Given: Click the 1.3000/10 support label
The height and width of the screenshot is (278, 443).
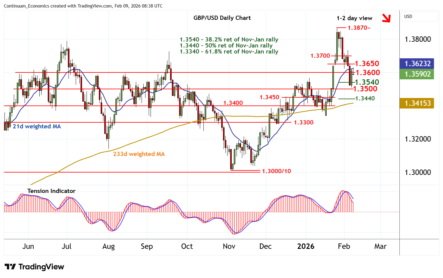Looking at the screenshot, I should coord(276,171).
